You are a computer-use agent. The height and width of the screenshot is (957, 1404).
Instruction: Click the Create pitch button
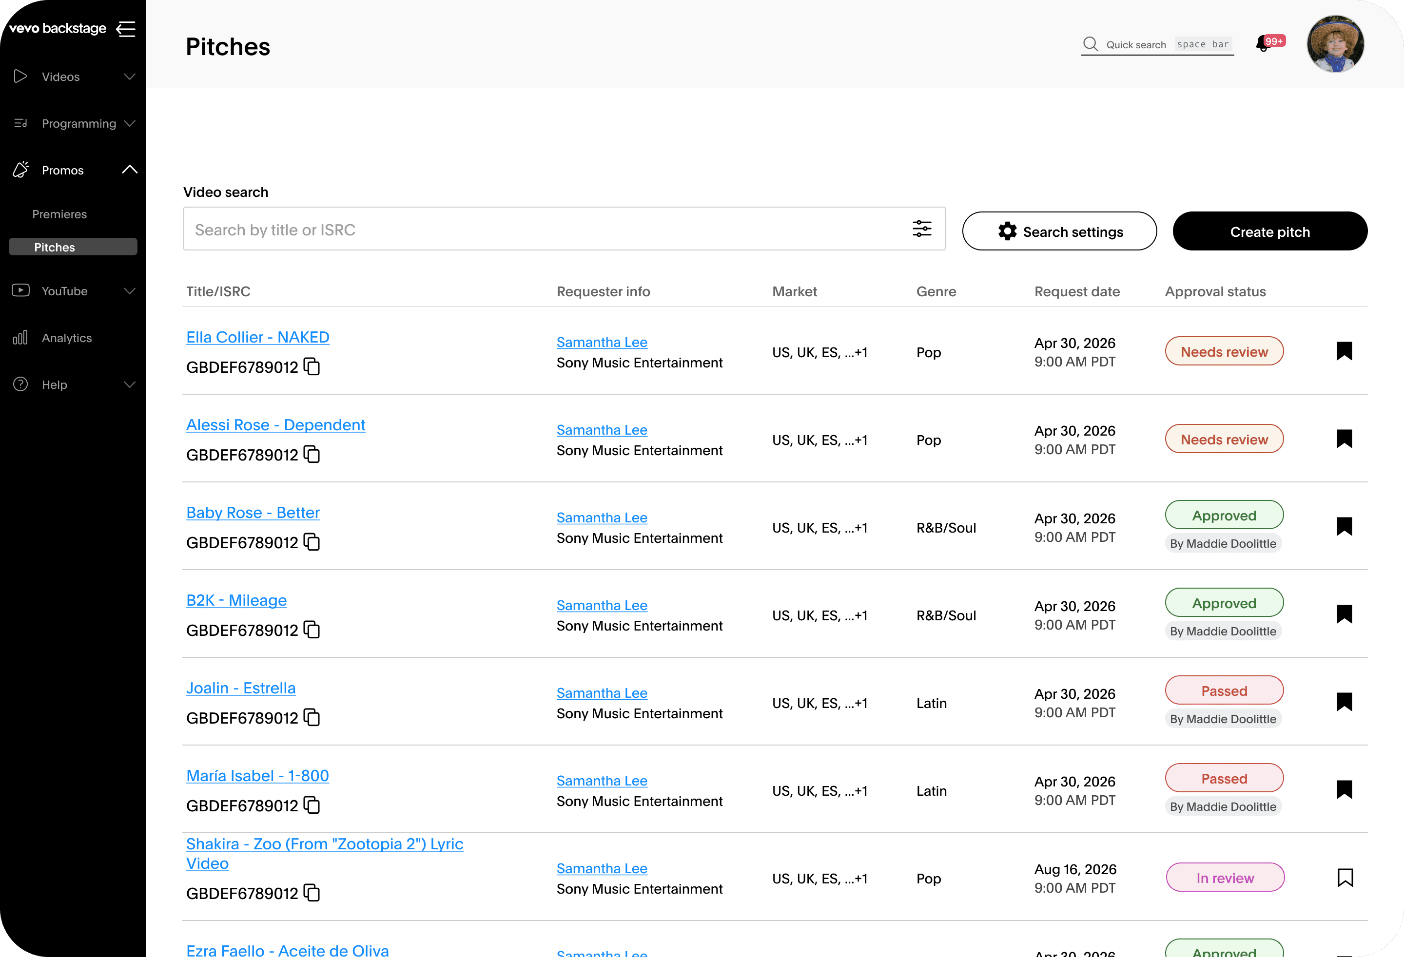click(x=1270, y=231)
